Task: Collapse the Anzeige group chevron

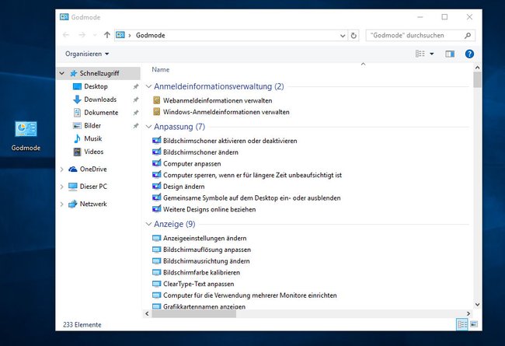Action: [x=148, y=224]
